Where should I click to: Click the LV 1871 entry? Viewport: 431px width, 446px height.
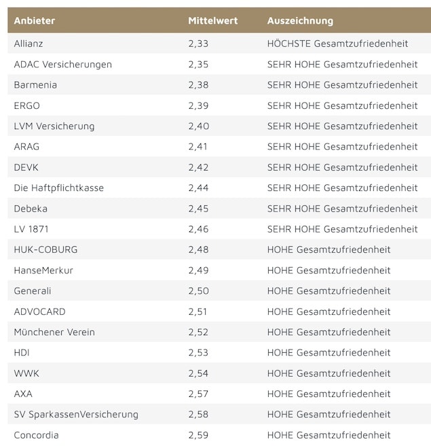[31, 228]
